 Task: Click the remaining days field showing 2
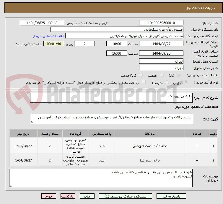84,44
